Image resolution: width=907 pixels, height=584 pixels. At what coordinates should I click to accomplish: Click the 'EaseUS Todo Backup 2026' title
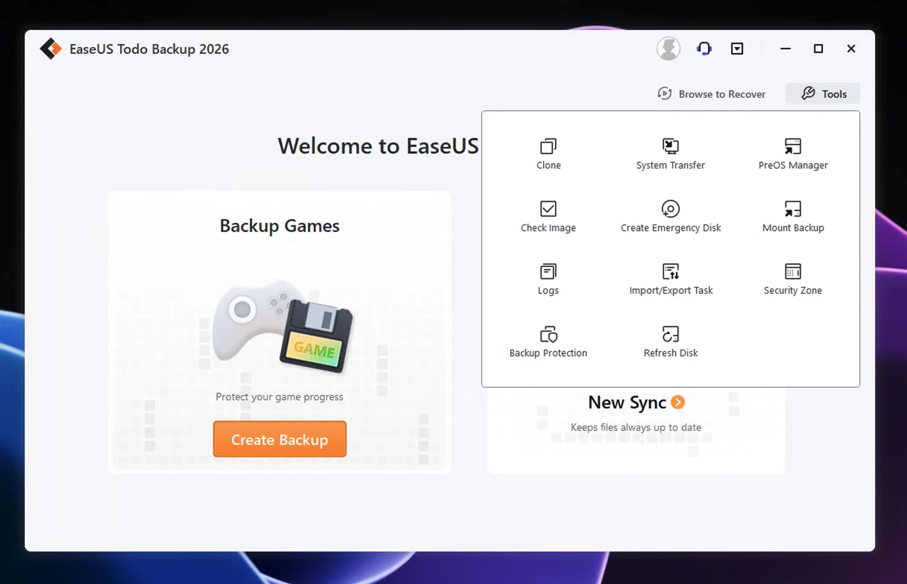[x=149, y=49]
